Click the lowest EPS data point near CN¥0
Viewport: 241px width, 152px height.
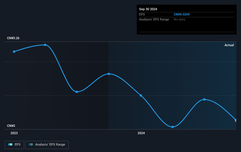[172, 127]
